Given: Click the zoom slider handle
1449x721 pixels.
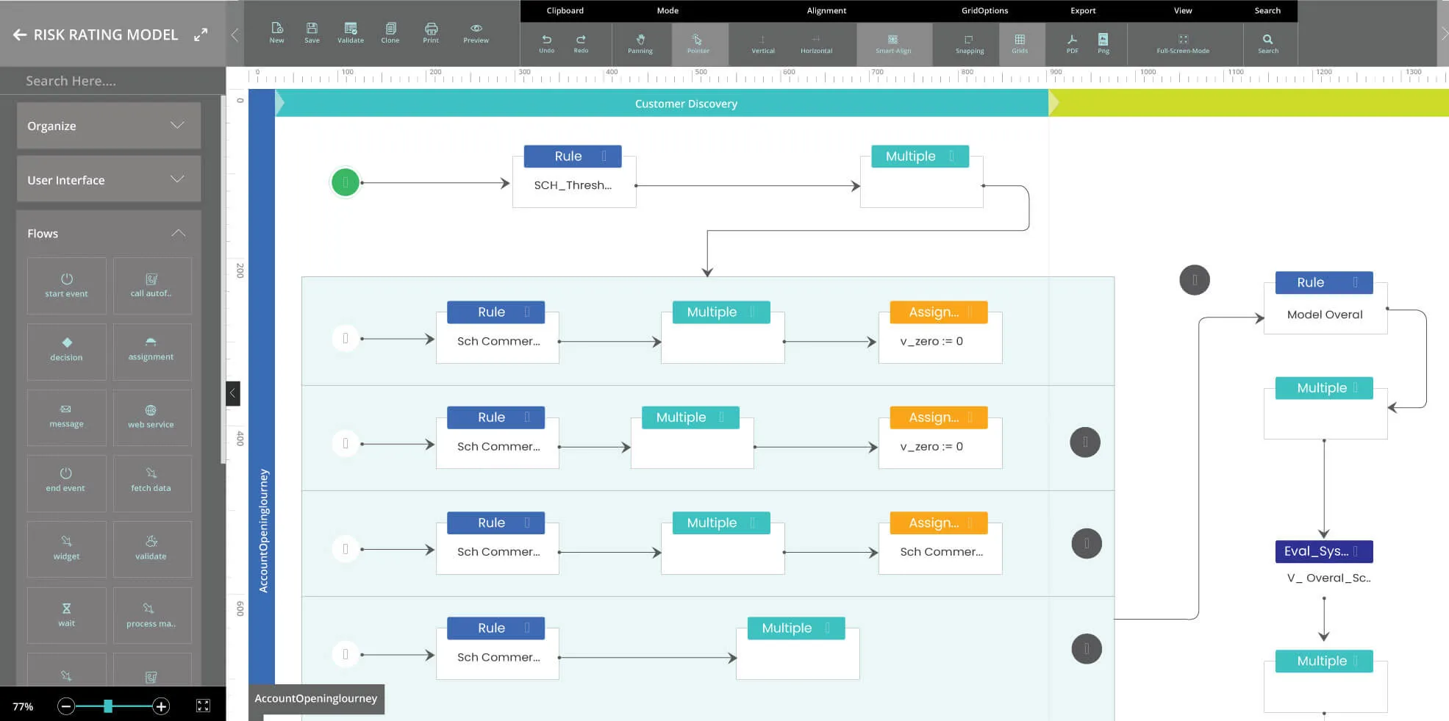Looking at the screenshot, I should pos(108,706).
